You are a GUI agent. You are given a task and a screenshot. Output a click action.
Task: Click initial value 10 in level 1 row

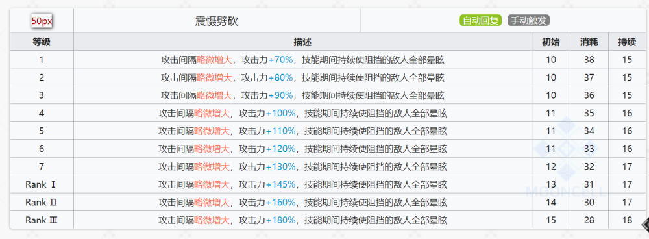pyautogui.click(x=551, y=60)
